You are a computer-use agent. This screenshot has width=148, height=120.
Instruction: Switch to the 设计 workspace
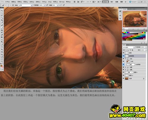pos(112,2)
